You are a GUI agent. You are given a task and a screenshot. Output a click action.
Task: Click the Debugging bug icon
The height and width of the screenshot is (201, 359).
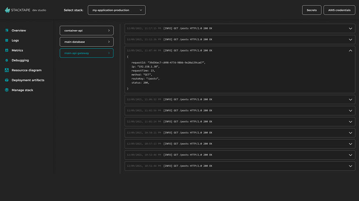(7, 60)
